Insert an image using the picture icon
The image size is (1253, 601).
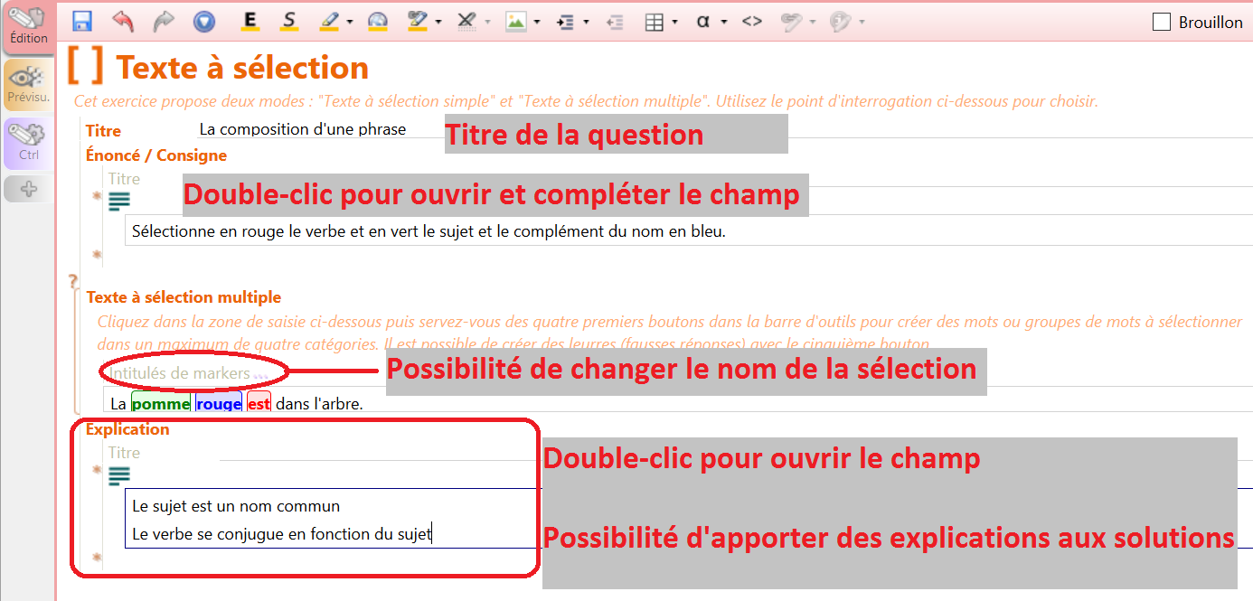(516, 22)
